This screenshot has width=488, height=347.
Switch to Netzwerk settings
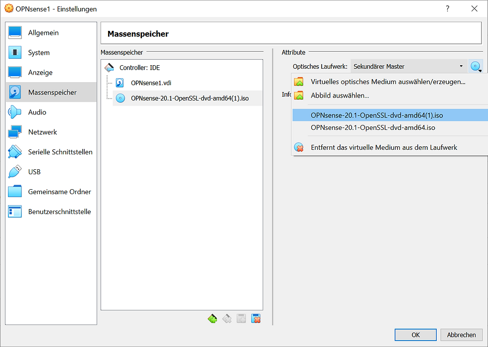click(51, 132)
